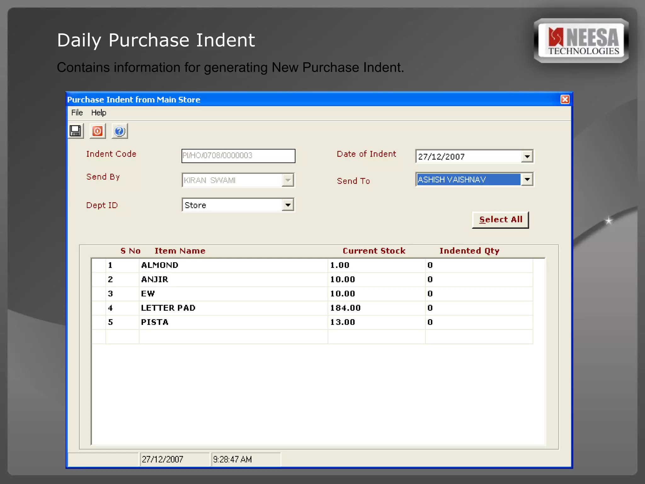Viewport: 645px width, 484px height.
Task: Expand the Date of Indent dropdown arrow
Action: click(x=527, y=156)
